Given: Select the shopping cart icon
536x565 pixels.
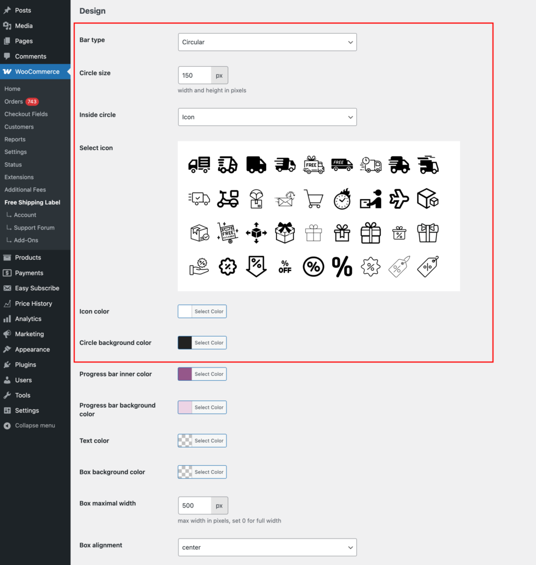Looking at the screenshot, I should pyautogui.click(x=313, y=199).
